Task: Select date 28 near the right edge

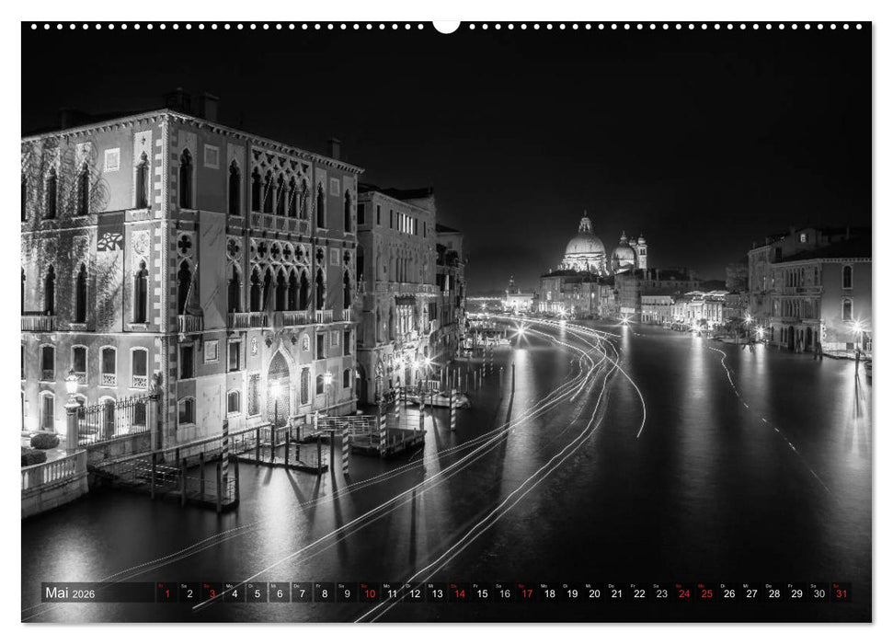Action: tap(773, 593)
